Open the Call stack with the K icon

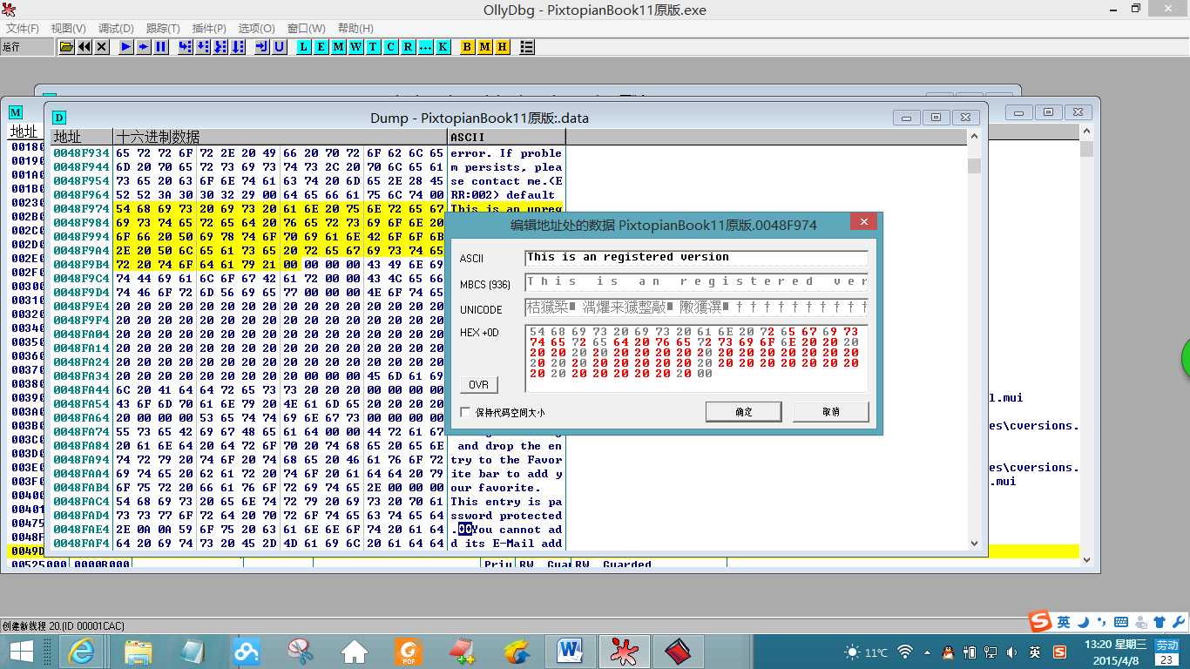point(443,47)
